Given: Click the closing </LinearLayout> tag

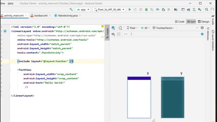Looking at the screenshot, I should 23,96.
